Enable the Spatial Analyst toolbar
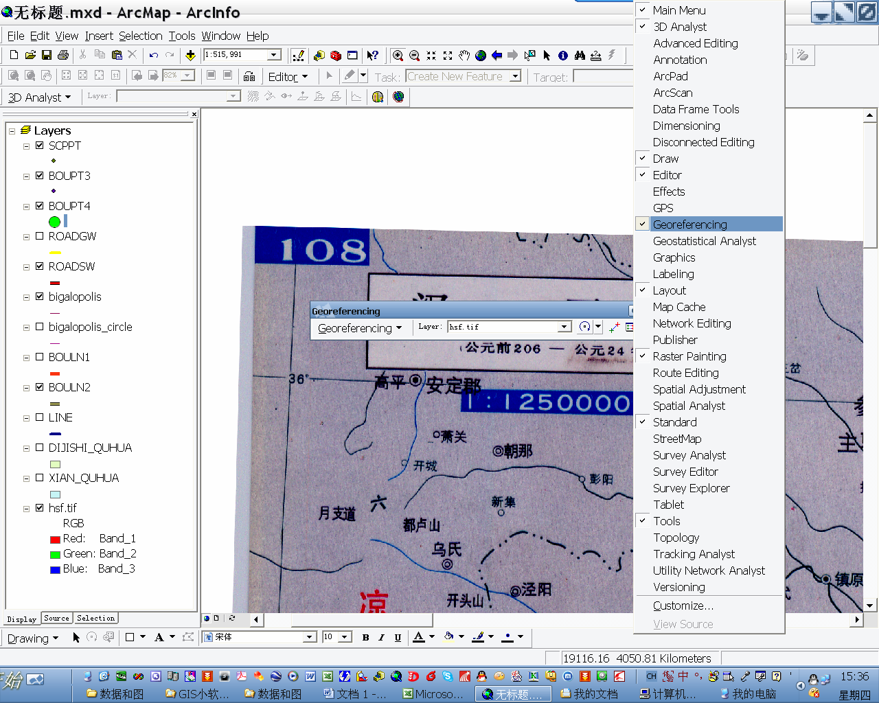879x703 pixels. tap(689, 406)
